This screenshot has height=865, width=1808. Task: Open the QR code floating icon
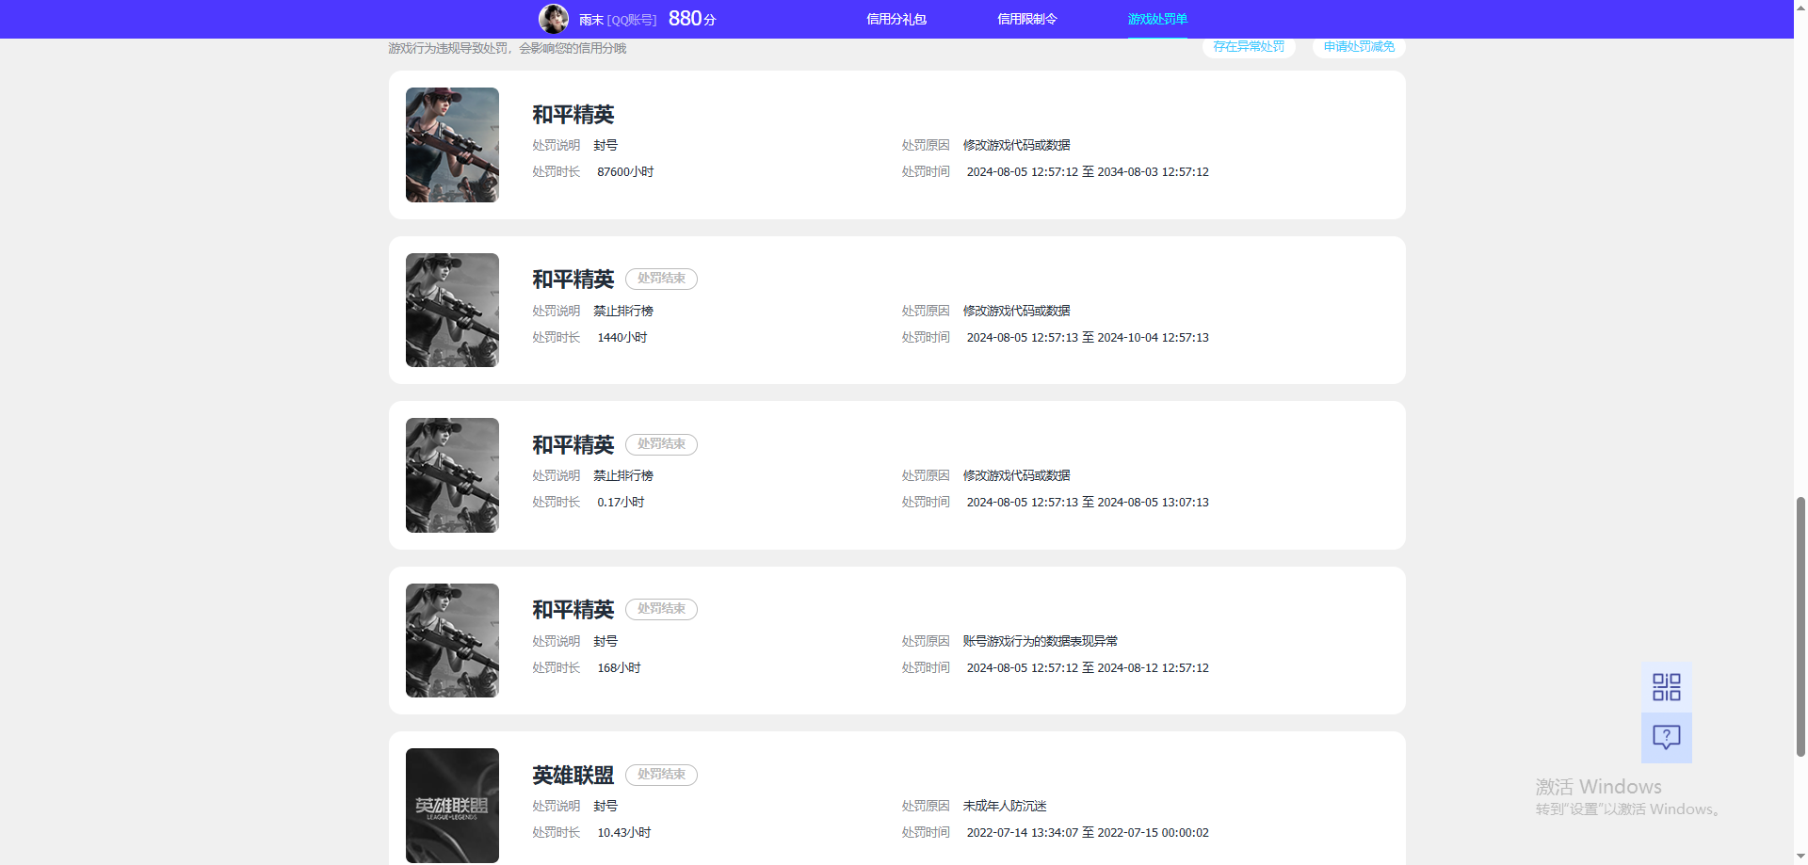pyautogui.click(x=1667, y=687)
